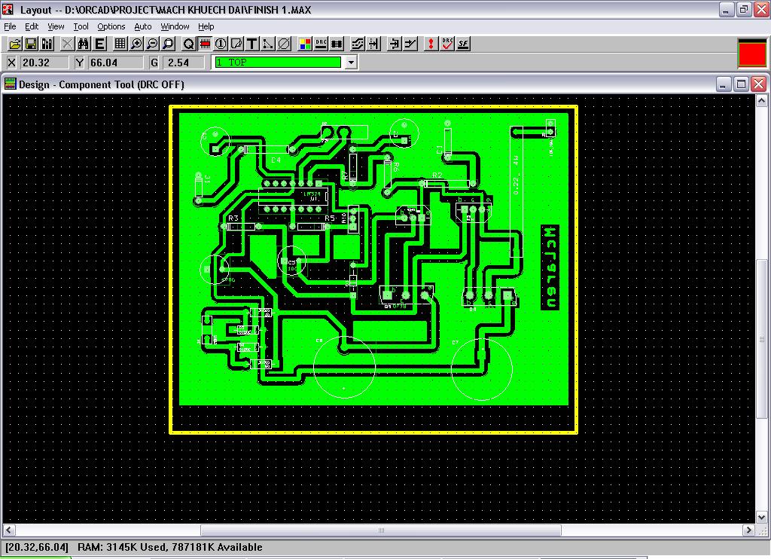Image resolution: width=771 pixels, height=559 pixels.
Task: Click the X coordinate field 20.32
Action: (x=44, y=63)
